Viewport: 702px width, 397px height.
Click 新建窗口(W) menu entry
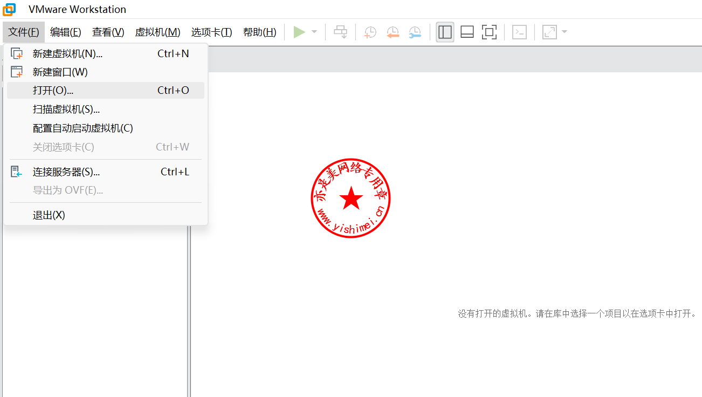[x=60, y=72]
